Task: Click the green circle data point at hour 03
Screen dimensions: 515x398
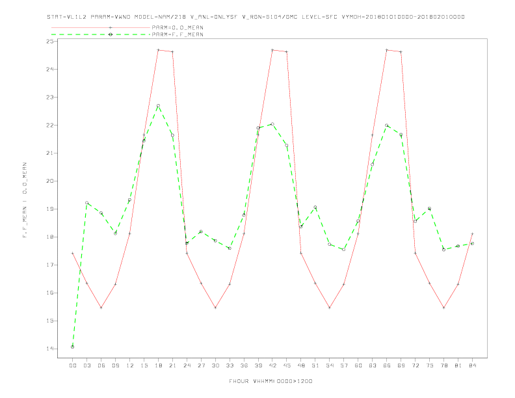Action: [x=86, y=203]
